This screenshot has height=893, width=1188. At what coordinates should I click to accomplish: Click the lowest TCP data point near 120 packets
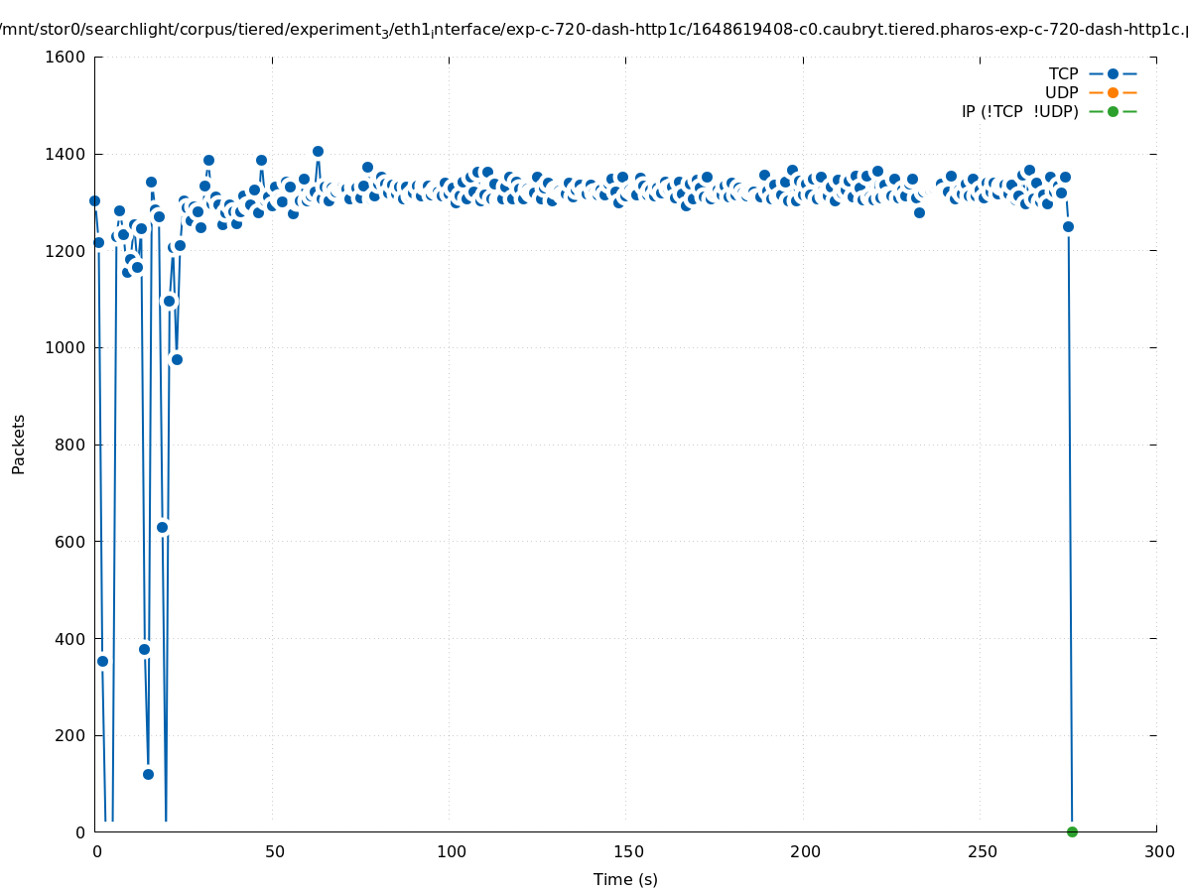[x=148, y=774]
